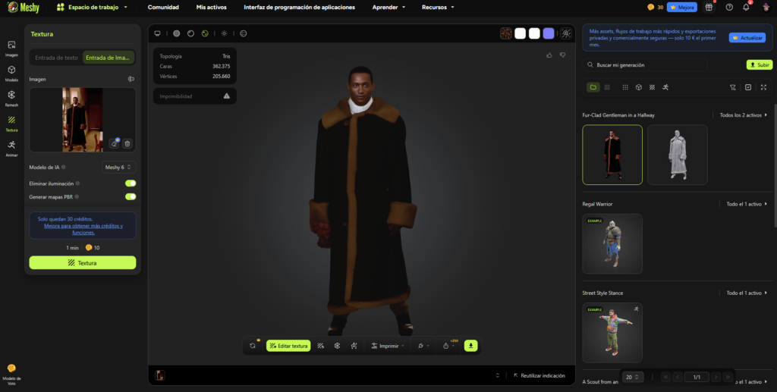
Task: Click the filter funnel icon in assets
Action: coord(733,87)
